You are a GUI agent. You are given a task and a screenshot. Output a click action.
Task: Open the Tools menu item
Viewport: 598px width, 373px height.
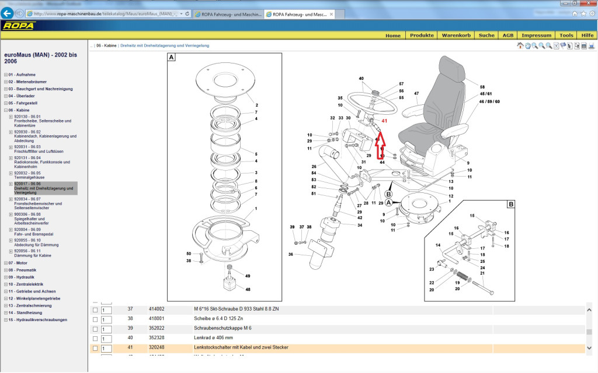tap(566, 36)
